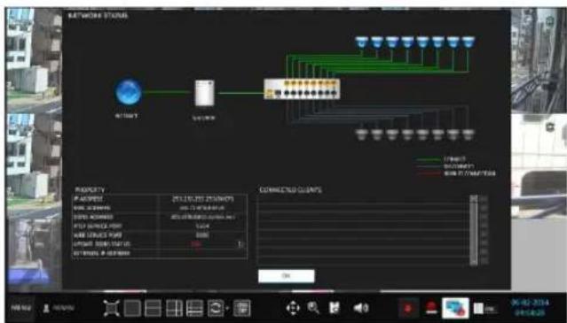Switch to four-way grid split layout
Image resolution: width=567 pixels, height=323 pixels.
174,309
